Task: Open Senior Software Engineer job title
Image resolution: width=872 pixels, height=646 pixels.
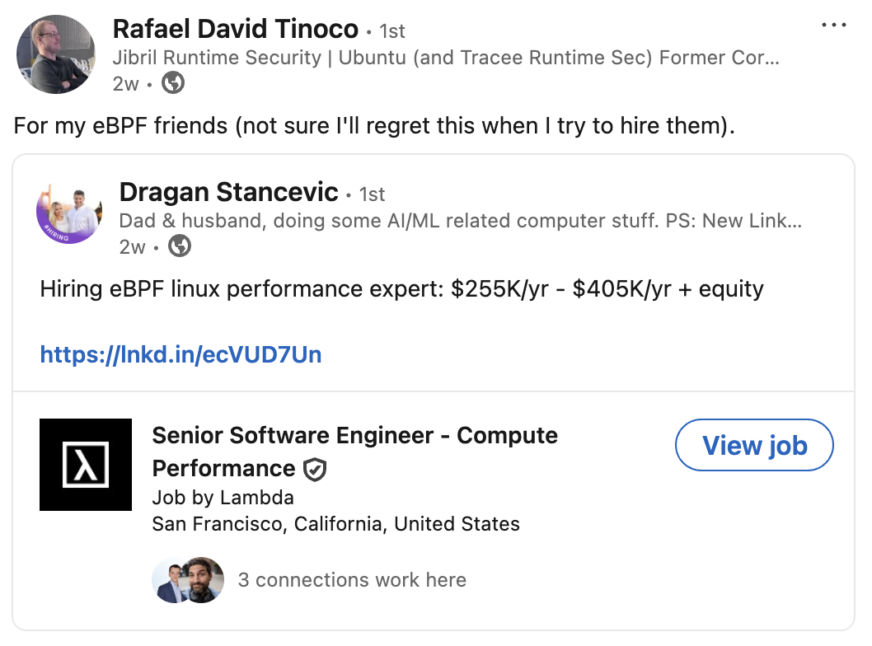Action: [x=354, y=436]
